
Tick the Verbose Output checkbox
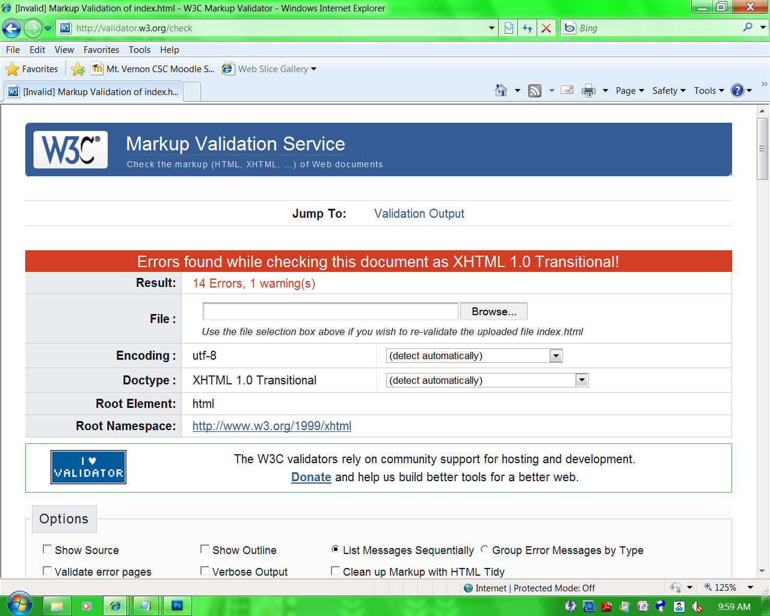(x=205, y=571)
